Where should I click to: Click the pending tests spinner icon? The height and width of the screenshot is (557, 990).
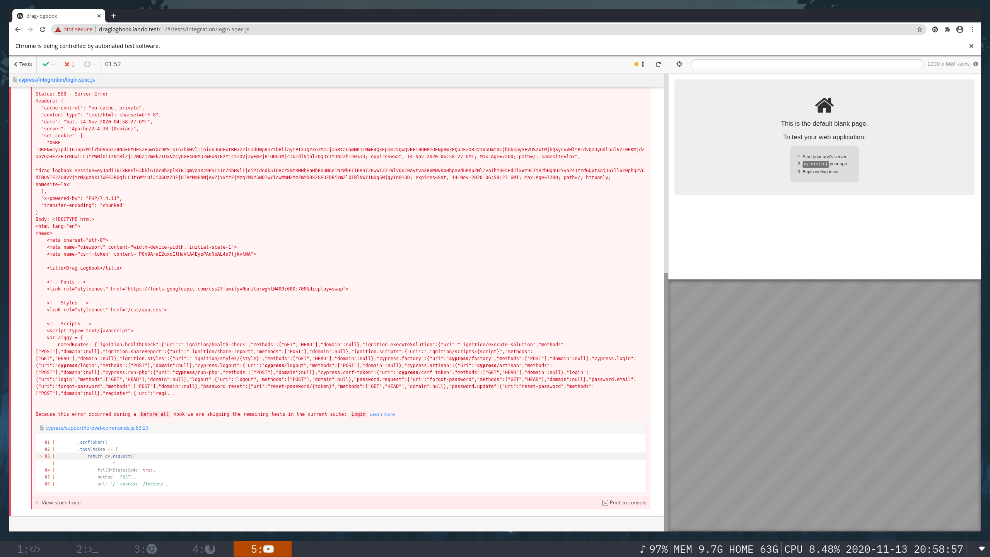click(x=87, y=64)
